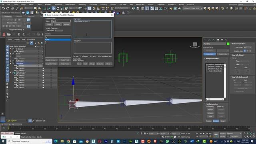Screen dimensions: 256x144
Task: Click into the Expression text box
Action: click(92, 29)
